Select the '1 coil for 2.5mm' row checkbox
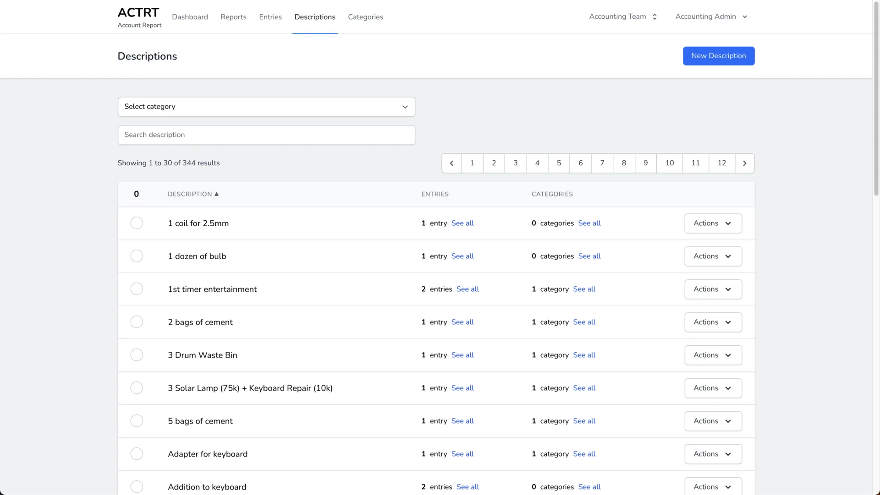Viewport: 880px width, 495px height. point(137,223)
